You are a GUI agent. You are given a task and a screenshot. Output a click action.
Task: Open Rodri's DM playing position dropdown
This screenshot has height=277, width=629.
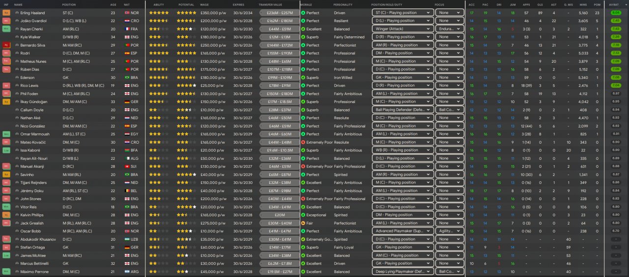pos(402,53)
